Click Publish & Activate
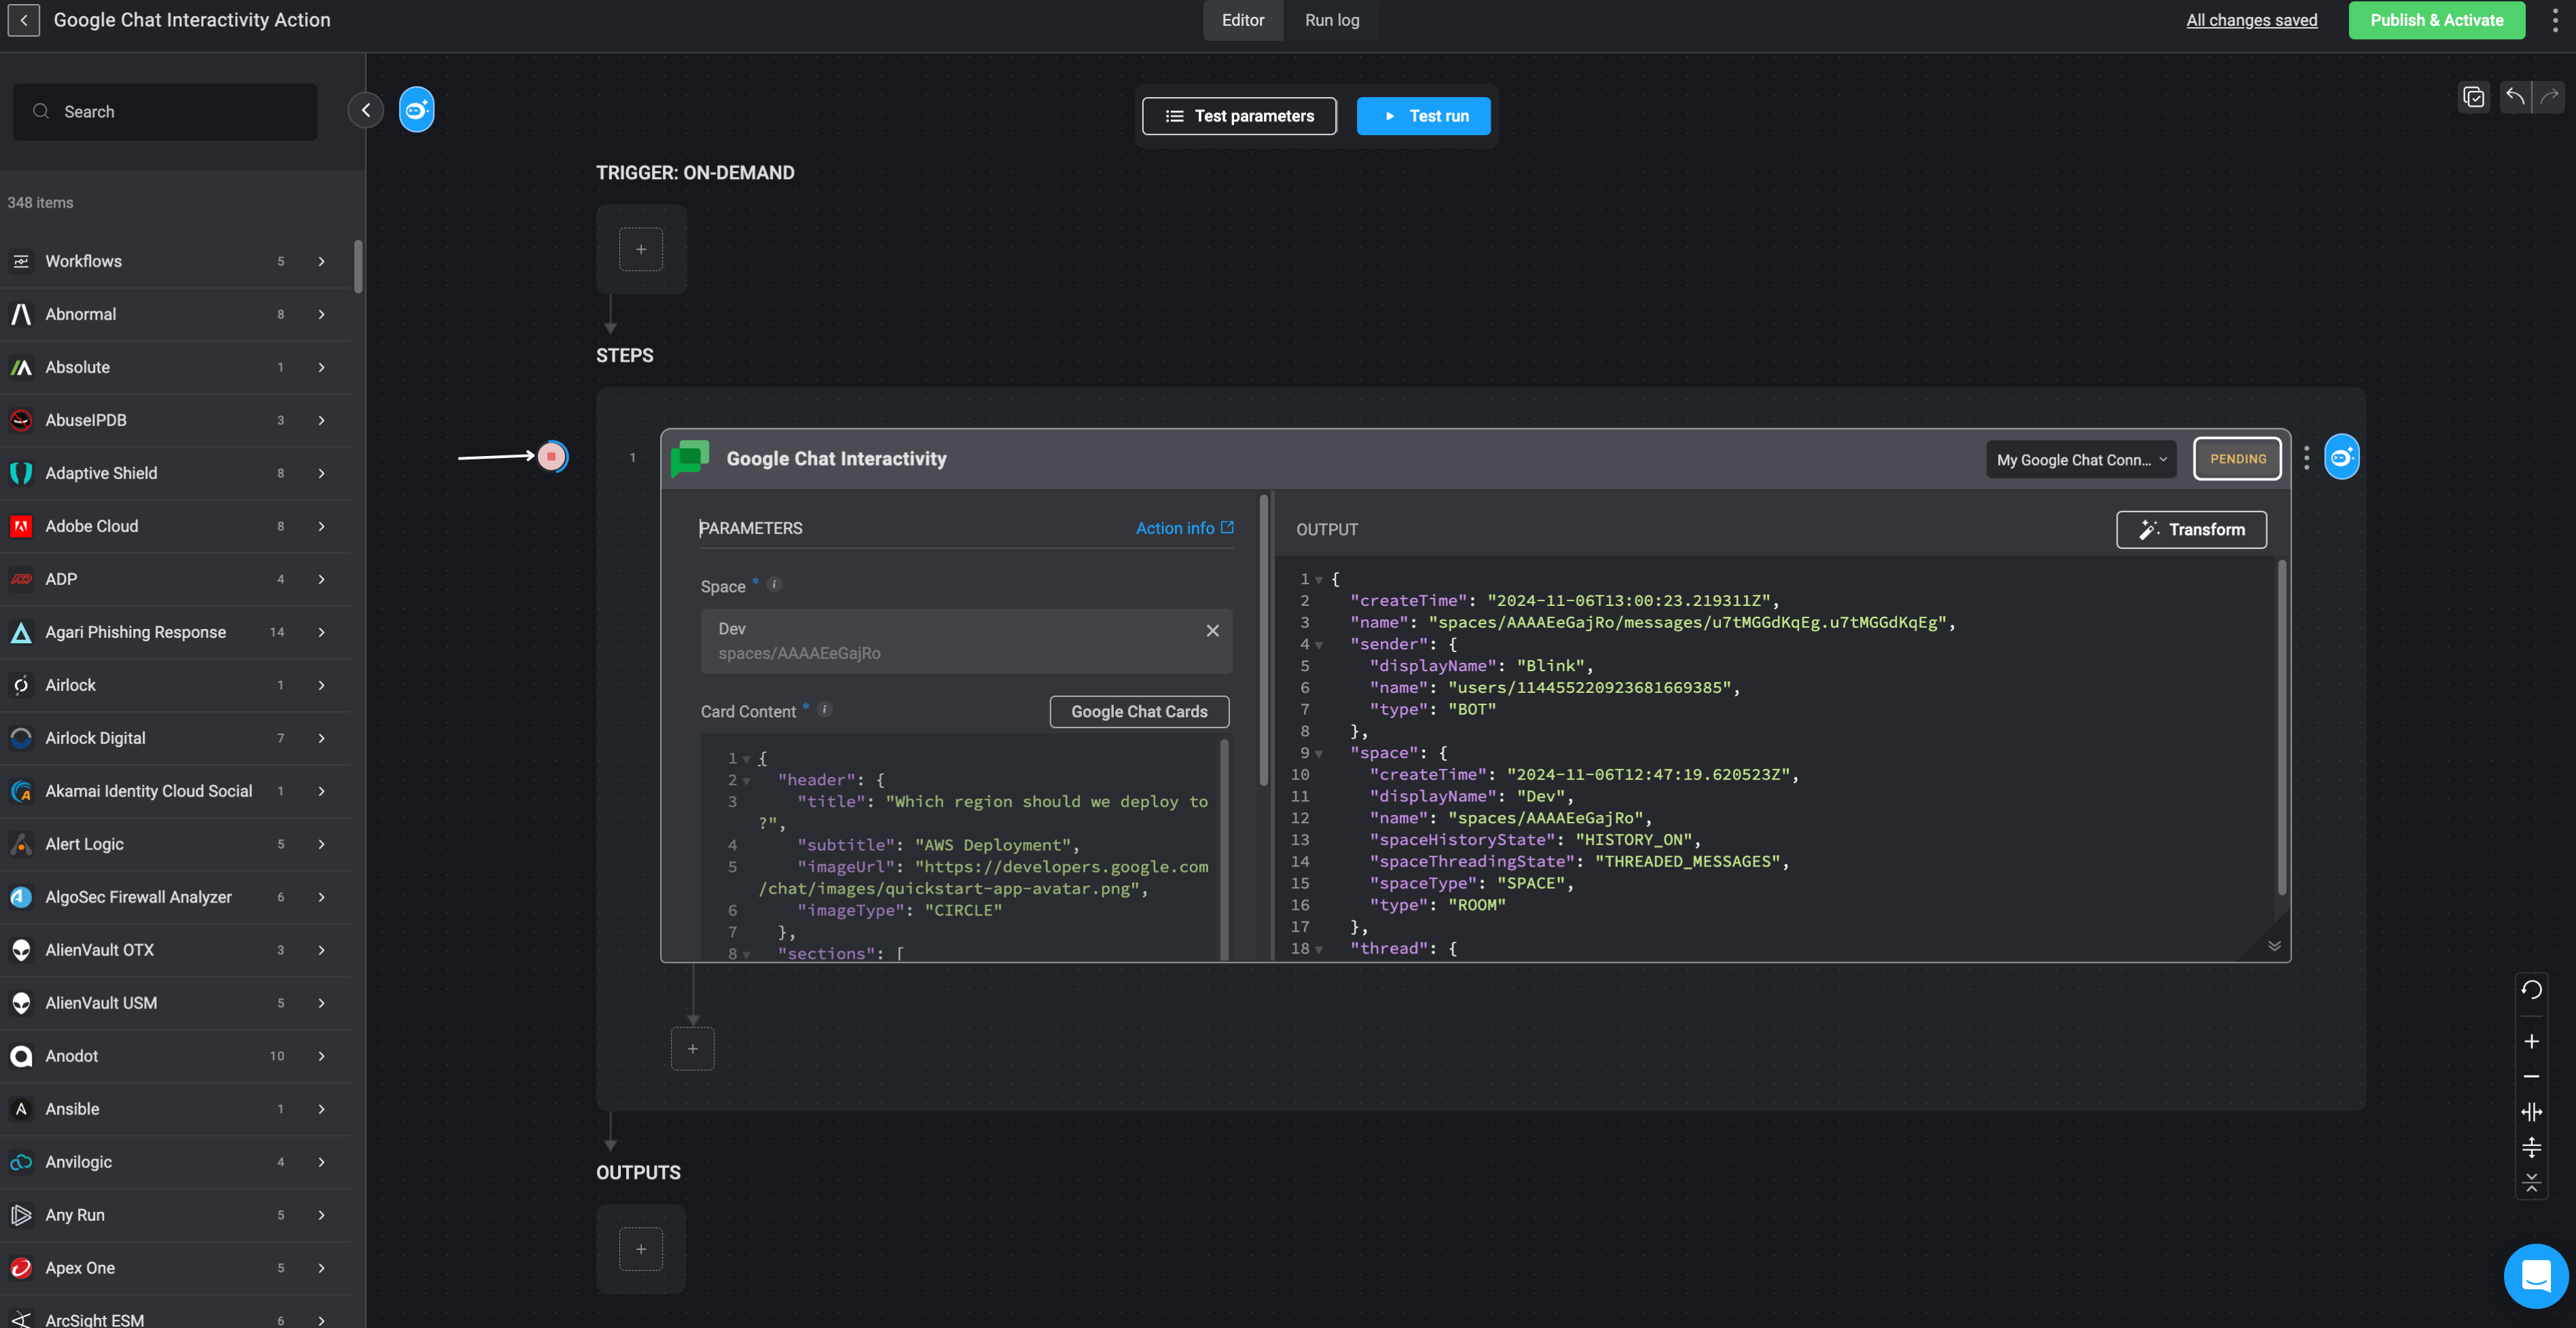 point(2437,20)
